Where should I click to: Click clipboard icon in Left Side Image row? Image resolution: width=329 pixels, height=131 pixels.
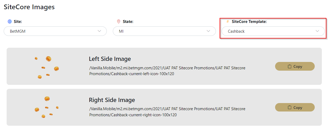coord(289,66)
